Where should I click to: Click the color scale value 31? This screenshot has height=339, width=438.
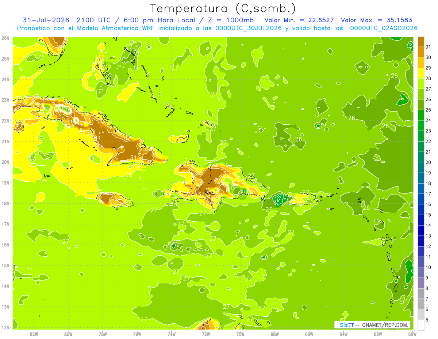tap(429, 47)
